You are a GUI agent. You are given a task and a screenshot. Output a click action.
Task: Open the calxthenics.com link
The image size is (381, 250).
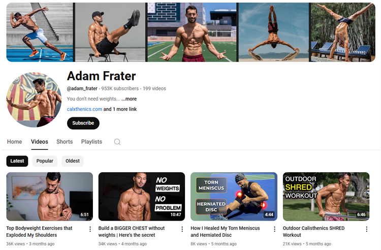[x=84, y=109]
